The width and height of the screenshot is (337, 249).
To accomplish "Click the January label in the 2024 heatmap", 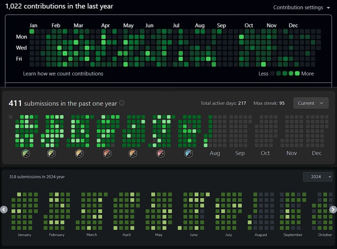I will click(24, 235).
